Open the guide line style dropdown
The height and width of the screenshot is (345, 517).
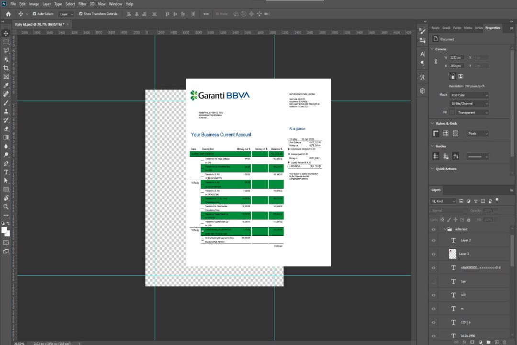click(x=478, y=157)
